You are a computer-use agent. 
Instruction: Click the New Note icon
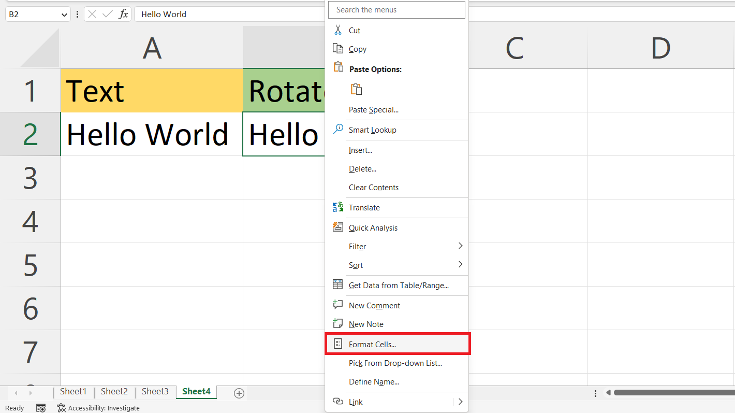339,323
